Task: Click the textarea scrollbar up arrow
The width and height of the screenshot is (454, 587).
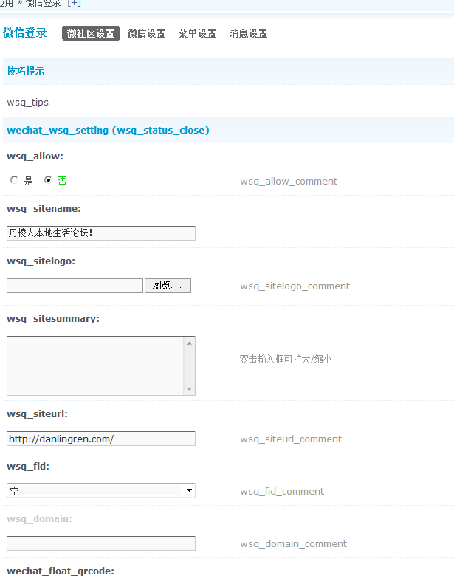Action: [190, 343]
